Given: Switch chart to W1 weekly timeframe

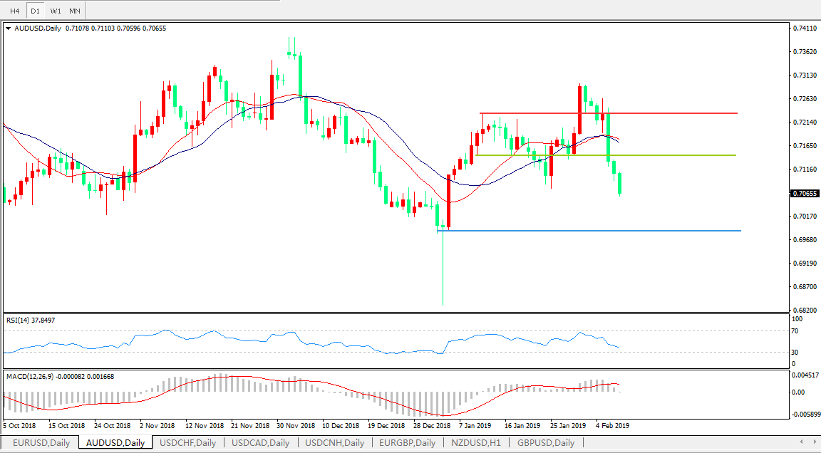Looking at the screenshot, I should pos(56,11).
